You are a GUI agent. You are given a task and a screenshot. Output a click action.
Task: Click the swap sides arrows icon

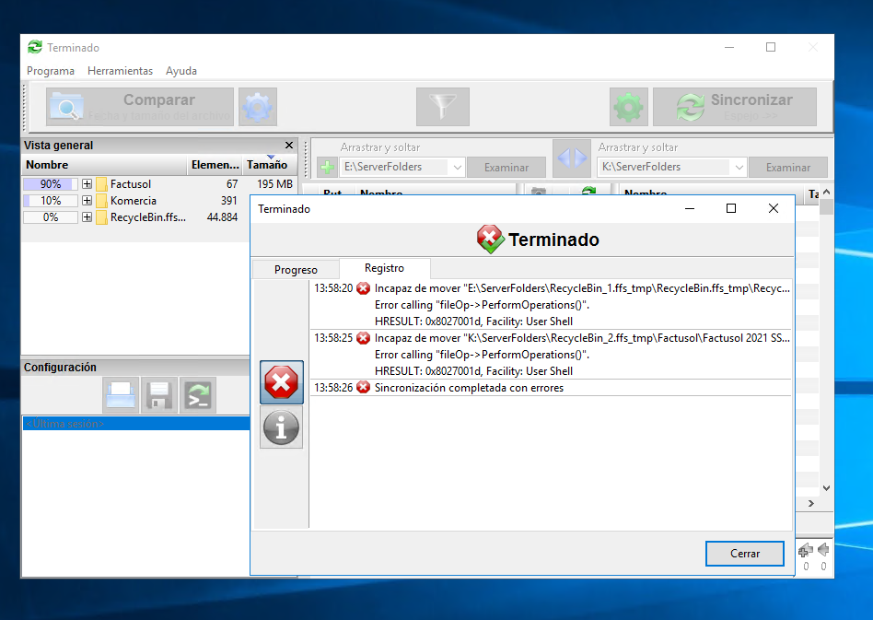pos(571,158)
